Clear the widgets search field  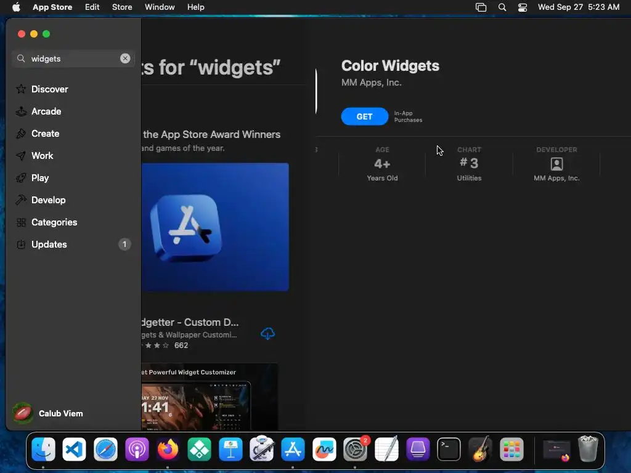125,59
